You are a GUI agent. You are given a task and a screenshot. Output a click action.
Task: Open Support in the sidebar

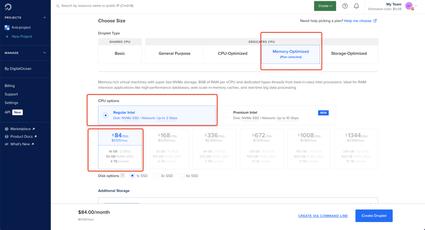pyautogui.click(x=11, y=94)
